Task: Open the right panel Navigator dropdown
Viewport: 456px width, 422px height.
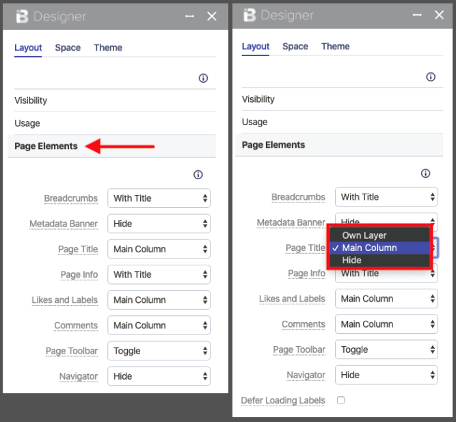Action: click(x=386, y=375)
